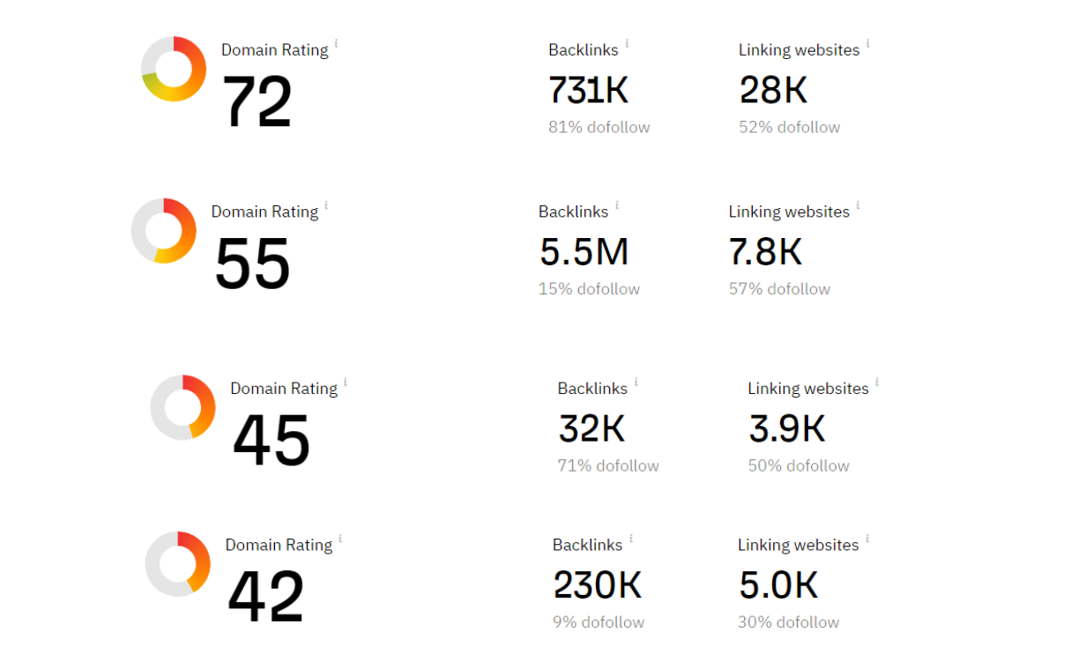
Task: Click info icon beside Domain Rating 55
Action: pyautogui.click(x=326, y=205)
